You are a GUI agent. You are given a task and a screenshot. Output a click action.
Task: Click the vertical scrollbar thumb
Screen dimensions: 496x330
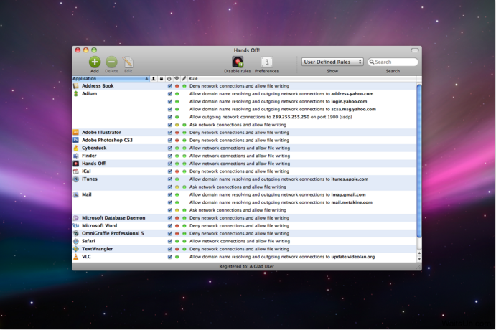click(419, 161)
